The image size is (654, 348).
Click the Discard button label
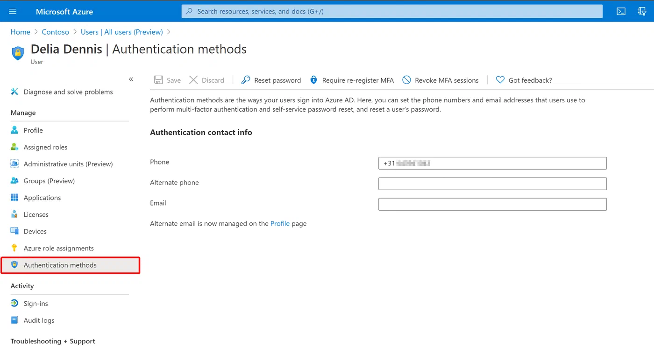point(213,80)
